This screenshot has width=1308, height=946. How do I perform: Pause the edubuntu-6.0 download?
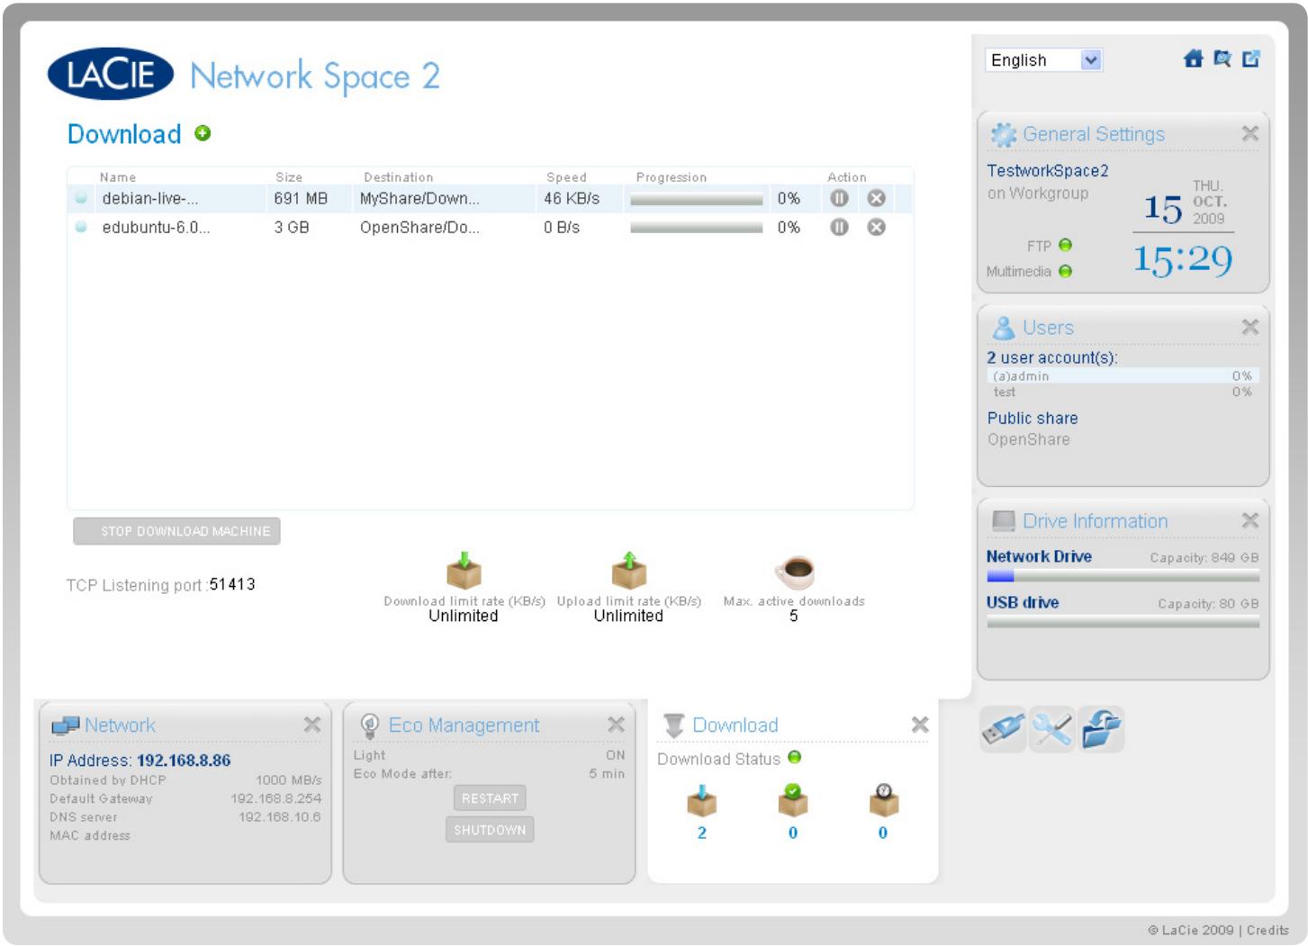839,227
